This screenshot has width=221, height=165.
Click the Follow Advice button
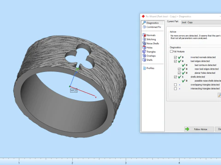point(199,129)
